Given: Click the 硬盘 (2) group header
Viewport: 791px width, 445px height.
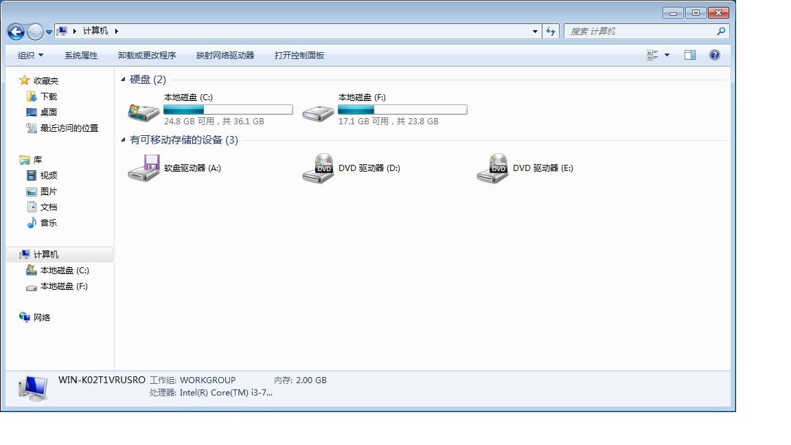Looking at the screenshot, I should [x=148, y=79].
